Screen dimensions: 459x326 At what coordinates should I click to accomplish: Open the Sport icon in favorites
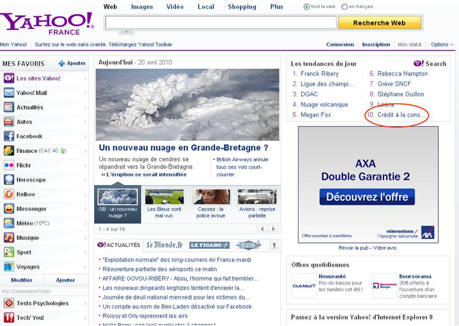9,252
